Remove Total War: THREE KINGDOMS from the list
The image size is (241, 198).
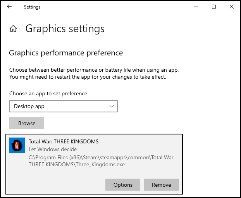(162, 184)
